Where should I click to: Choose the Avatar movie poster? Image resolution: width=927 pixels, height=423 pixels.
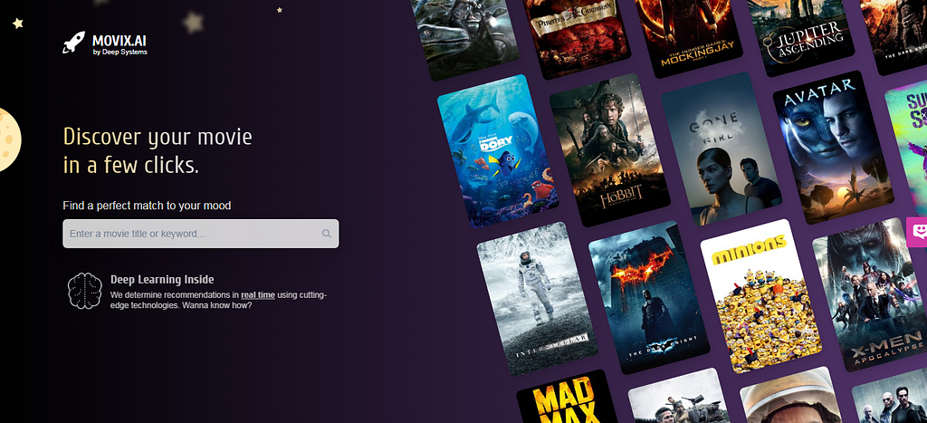833,148
